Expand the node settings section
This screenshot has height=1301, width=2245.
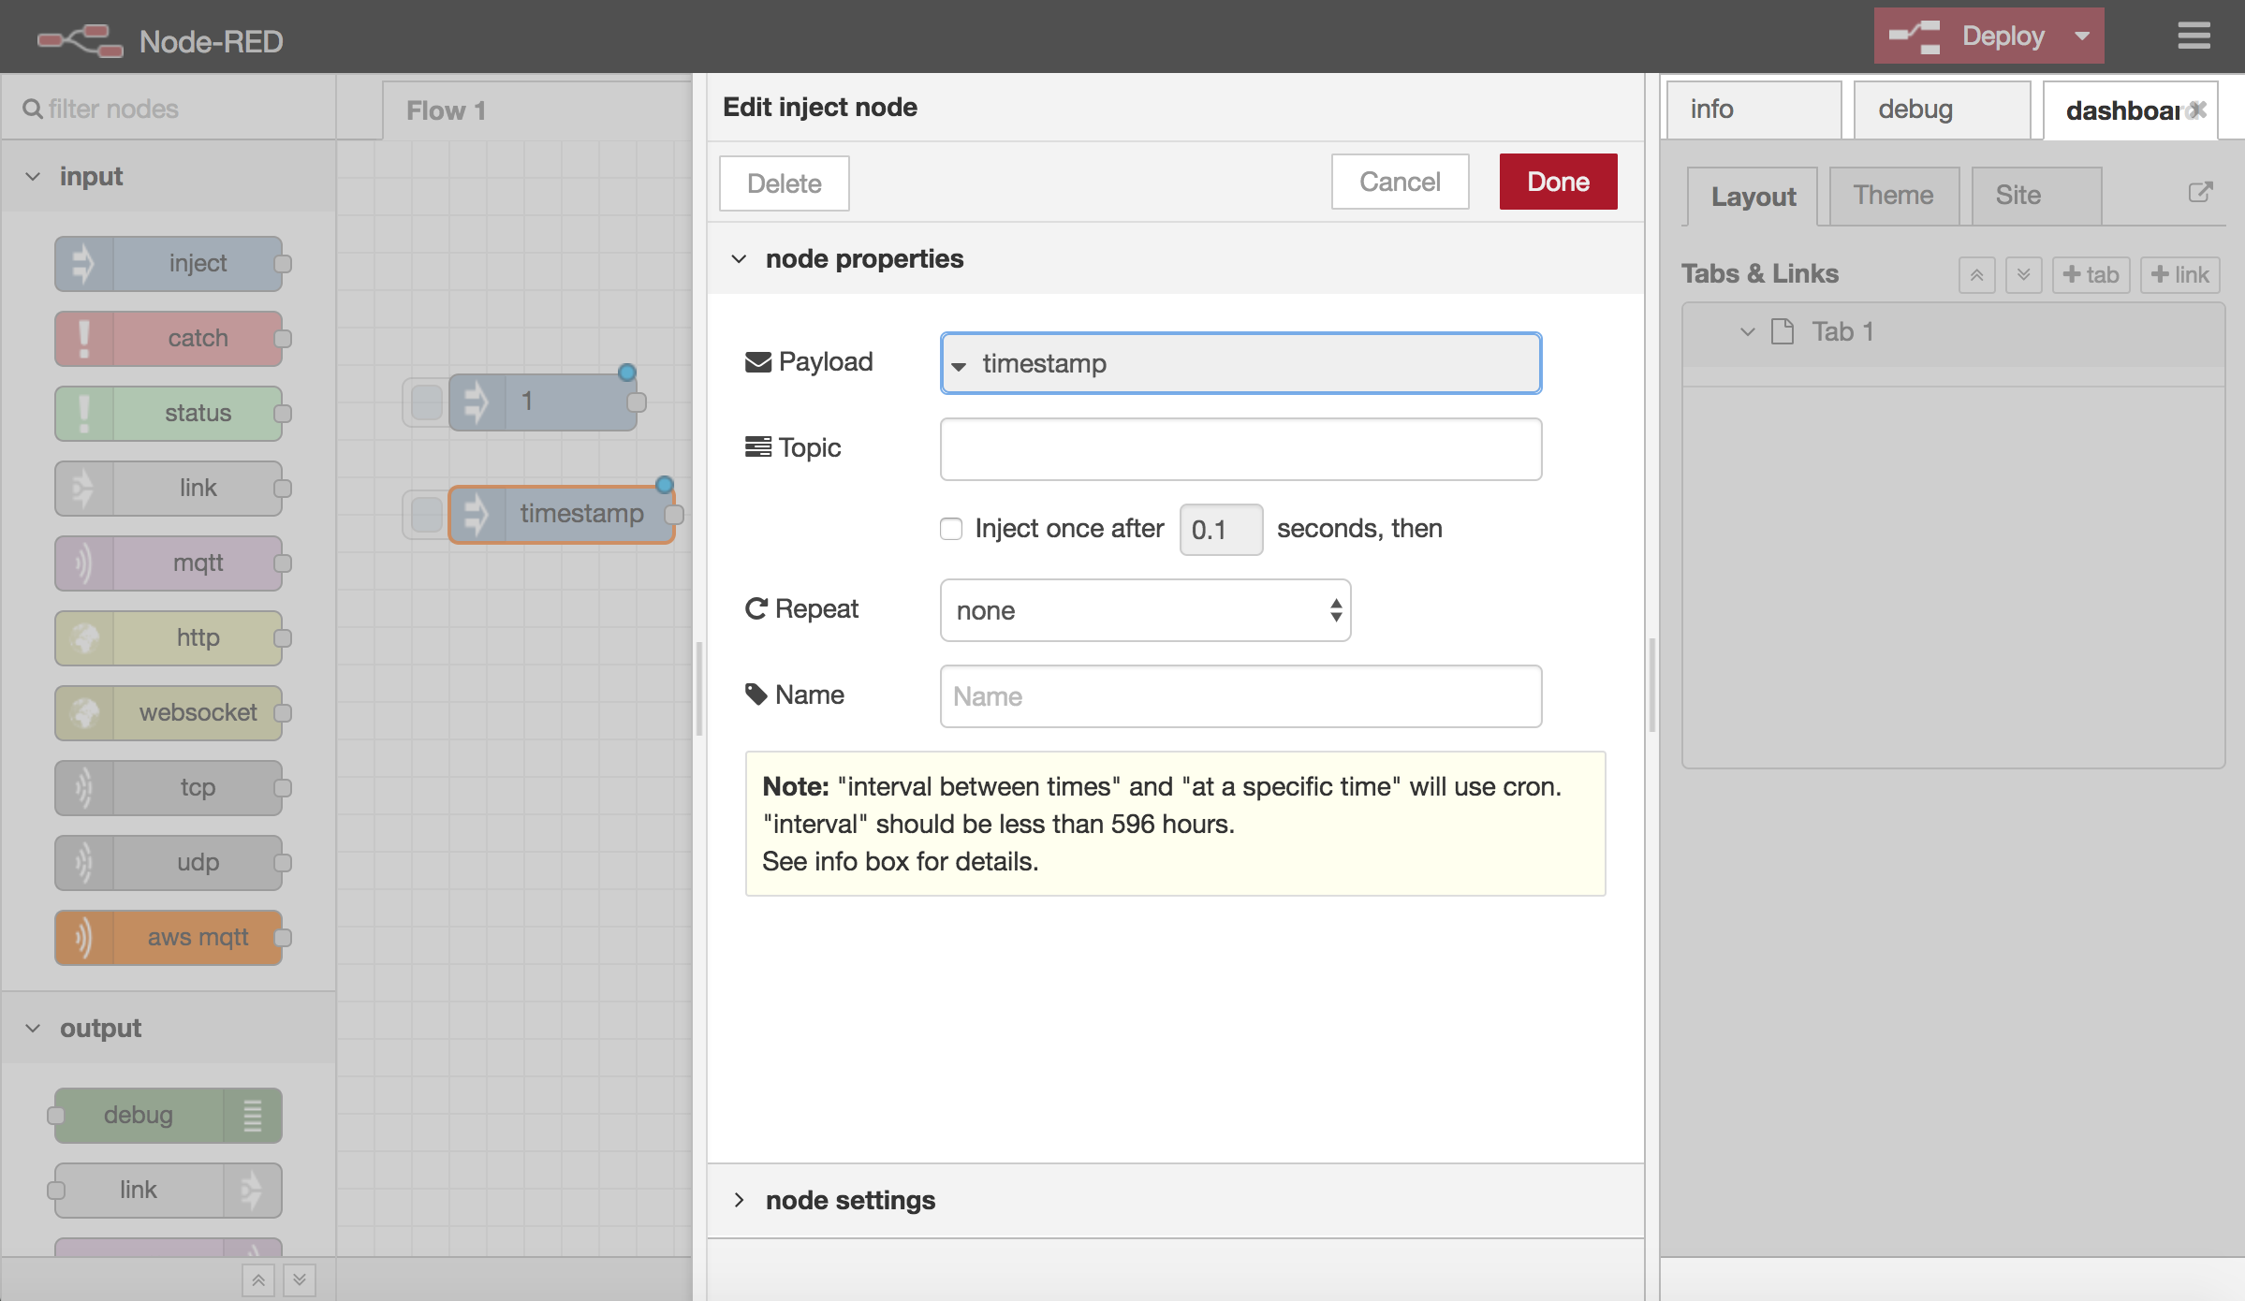pos(1175,1200)
